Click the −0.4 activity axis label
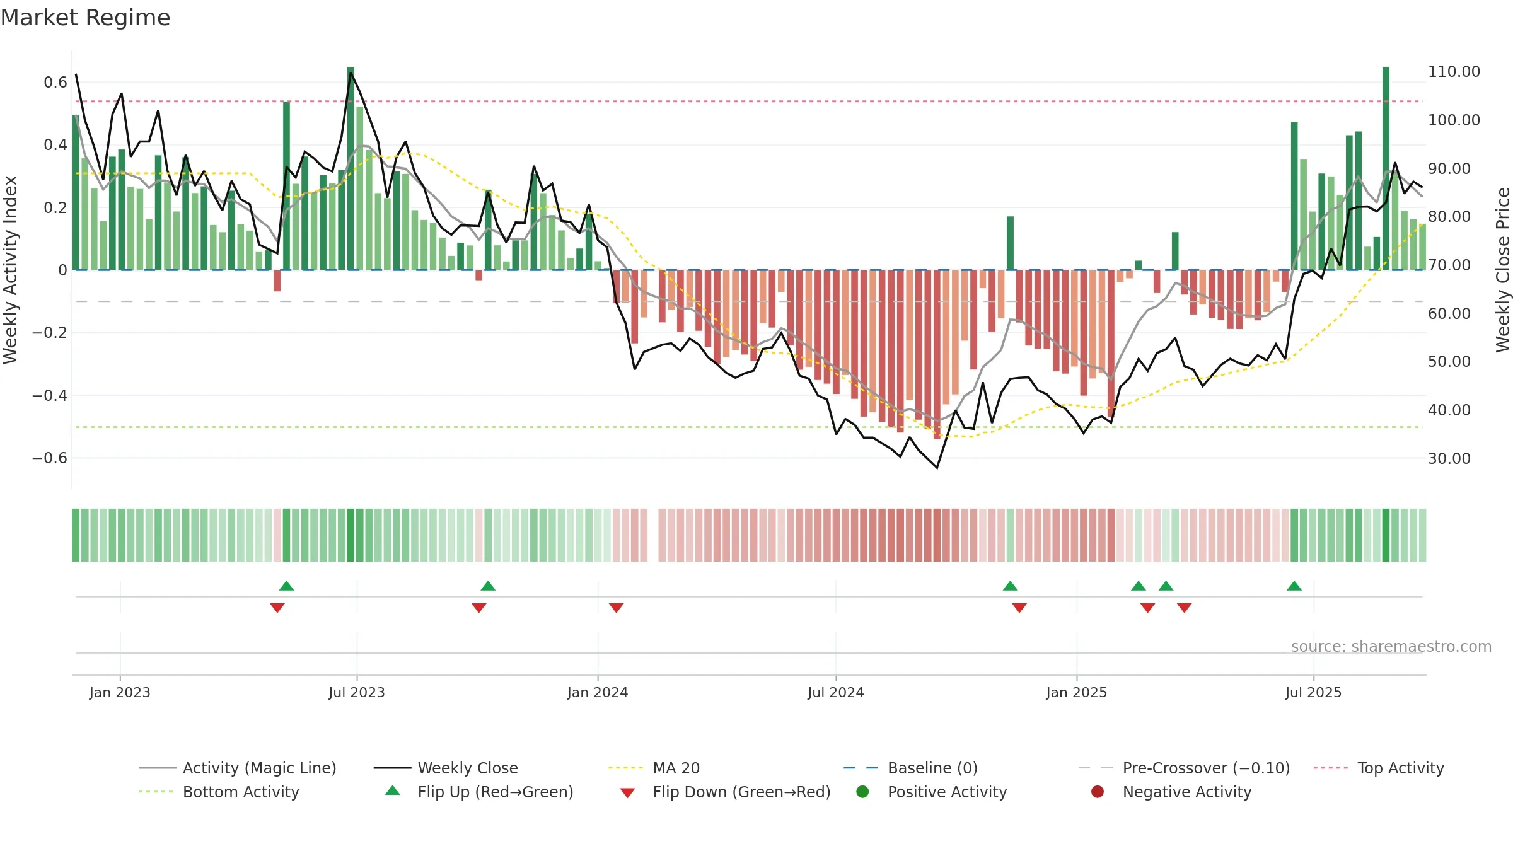The width and height of the screenshot is (1513, 851). (50, 396)
